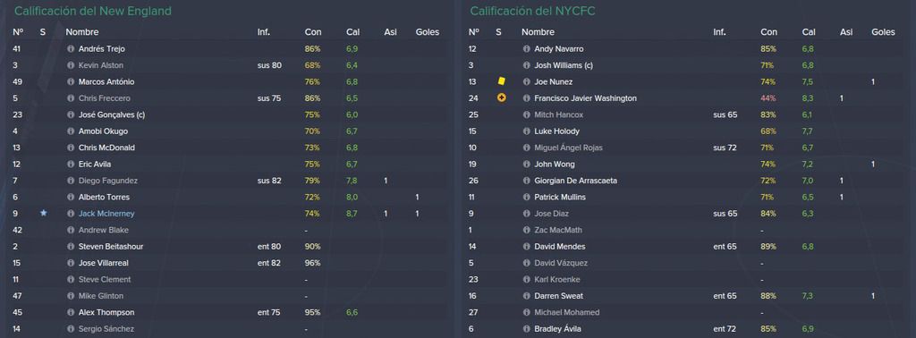
Task: Click info icon beside Sergio Sánchez
Action: coord(71,329)
